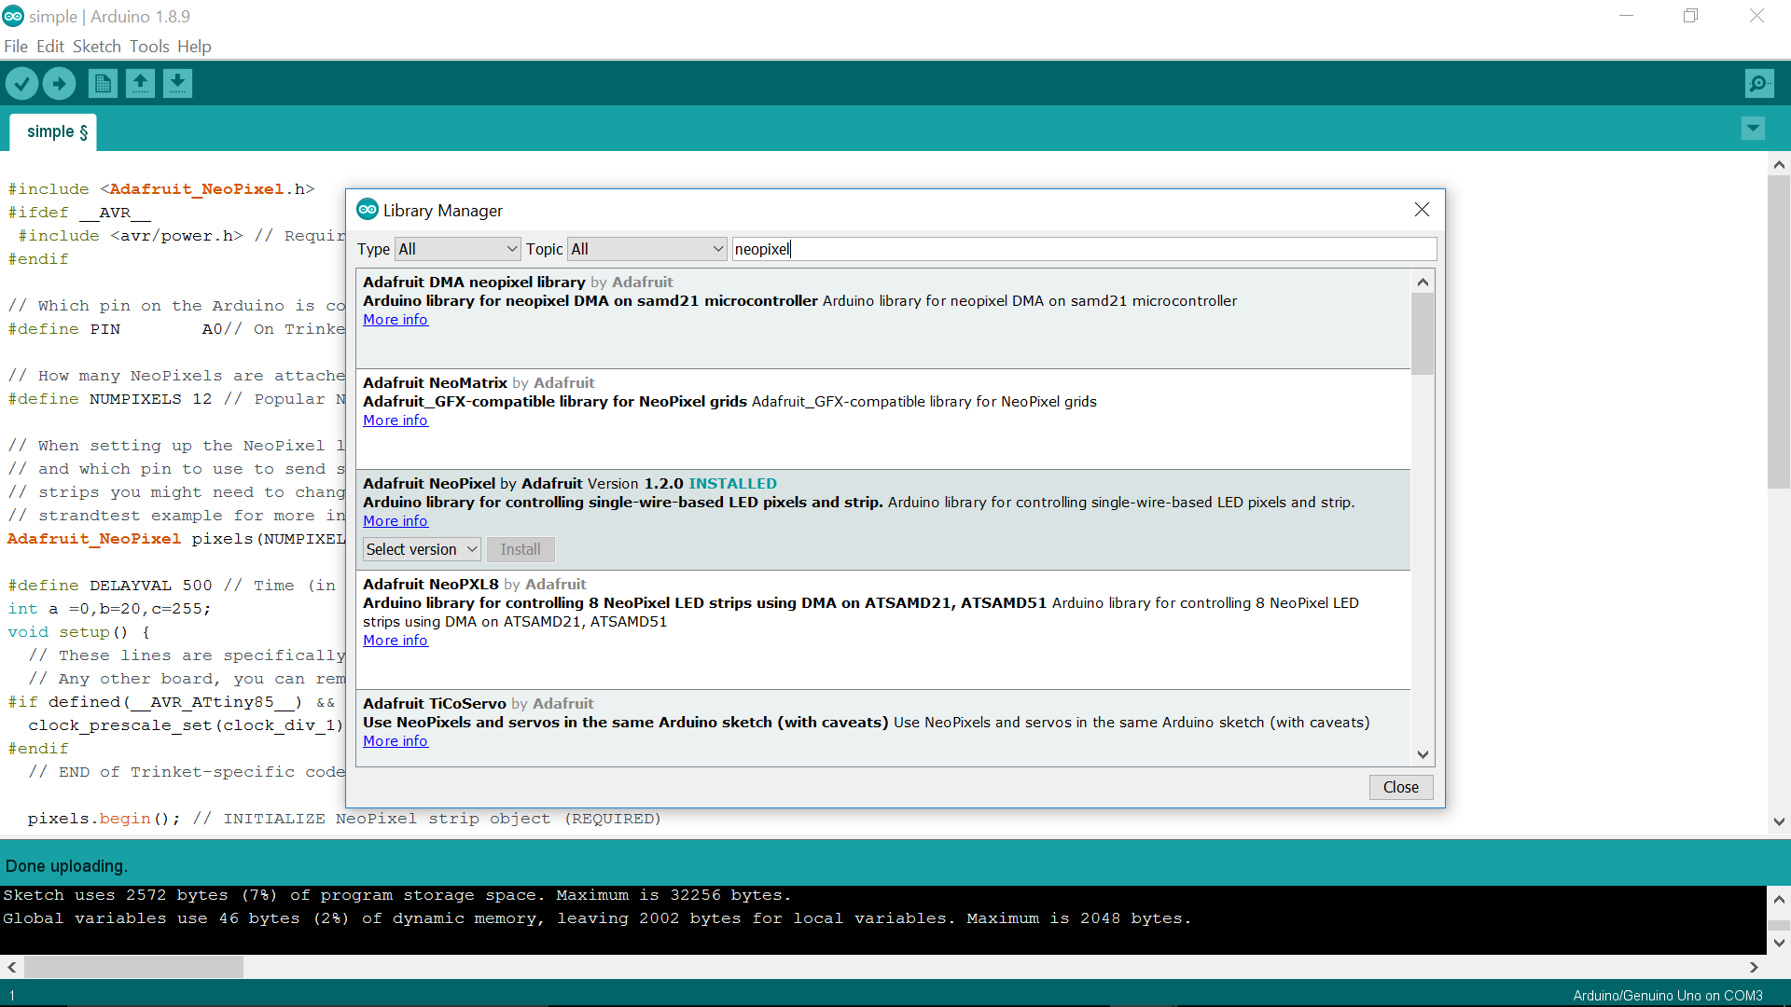Expand the Topic filter dropdown
This screenshot has height=1007, width=1791.
(647, 249)
